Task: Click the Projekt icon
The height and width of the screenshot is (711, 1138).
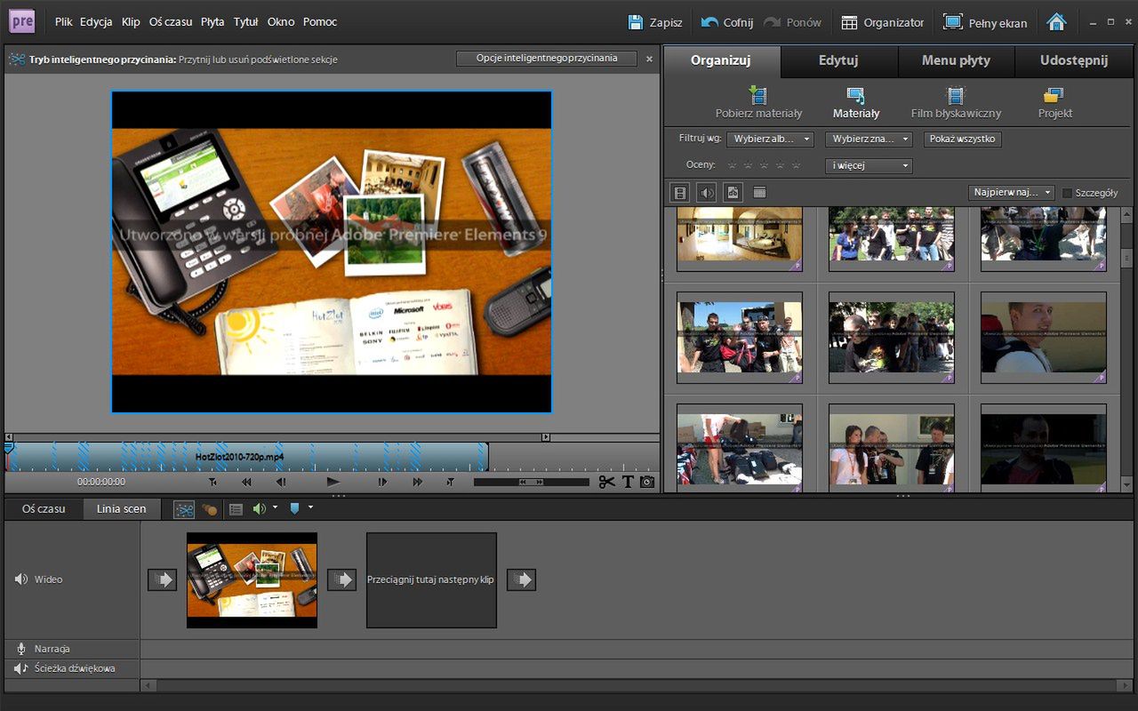Action: coord(1054,95)
